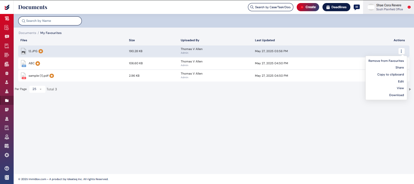Viewport: 414px width, 184px height.
Task: Click the May 27, 2025 03:56 PM date
Action: 271,51
